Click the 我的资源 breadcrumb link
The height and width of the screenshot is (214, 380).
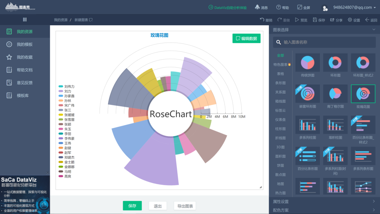pyautogui.click(x=61, y=20)
